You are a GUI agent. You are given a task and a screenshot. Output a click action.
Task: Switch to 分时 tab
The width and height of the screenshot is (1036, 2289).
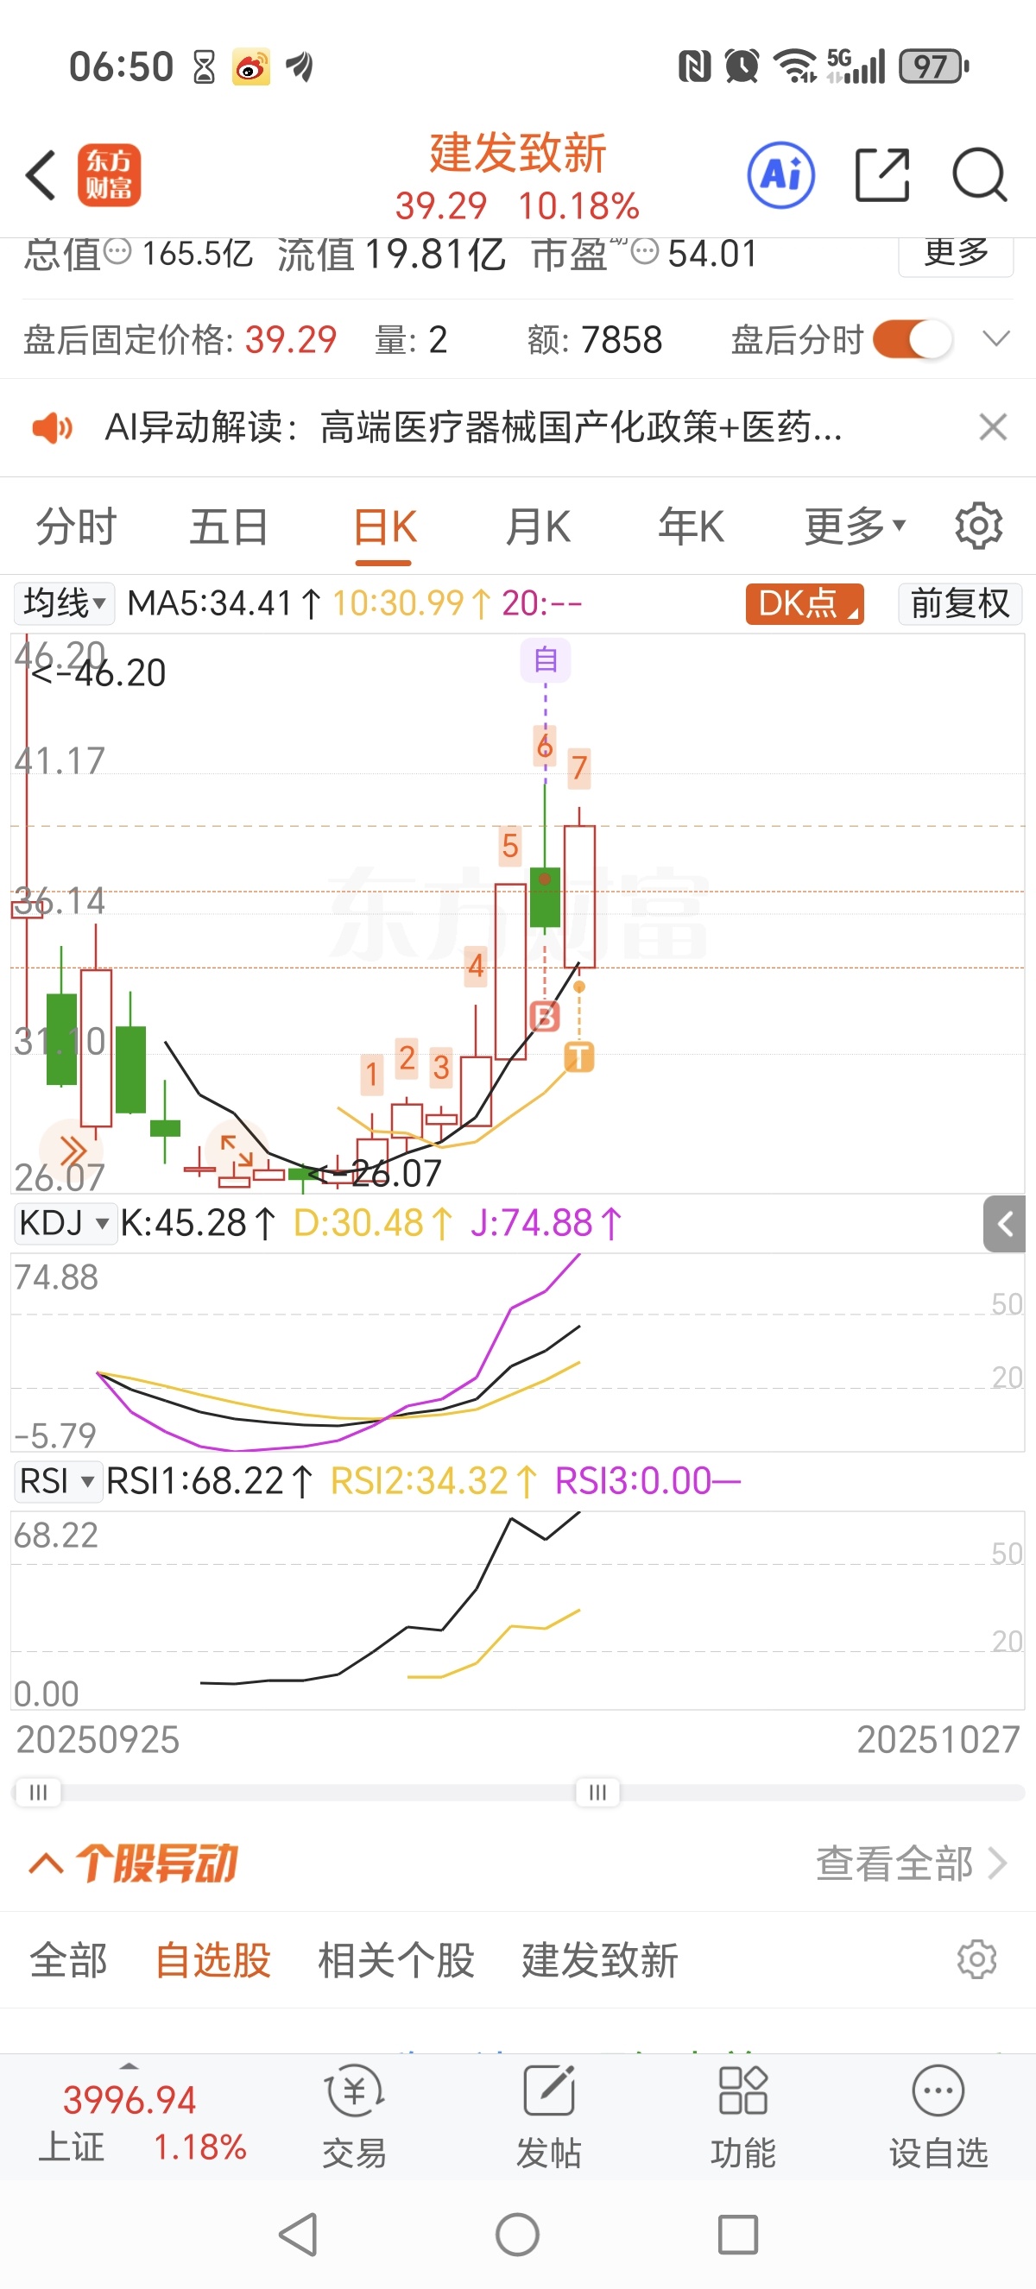pos(77,526)
